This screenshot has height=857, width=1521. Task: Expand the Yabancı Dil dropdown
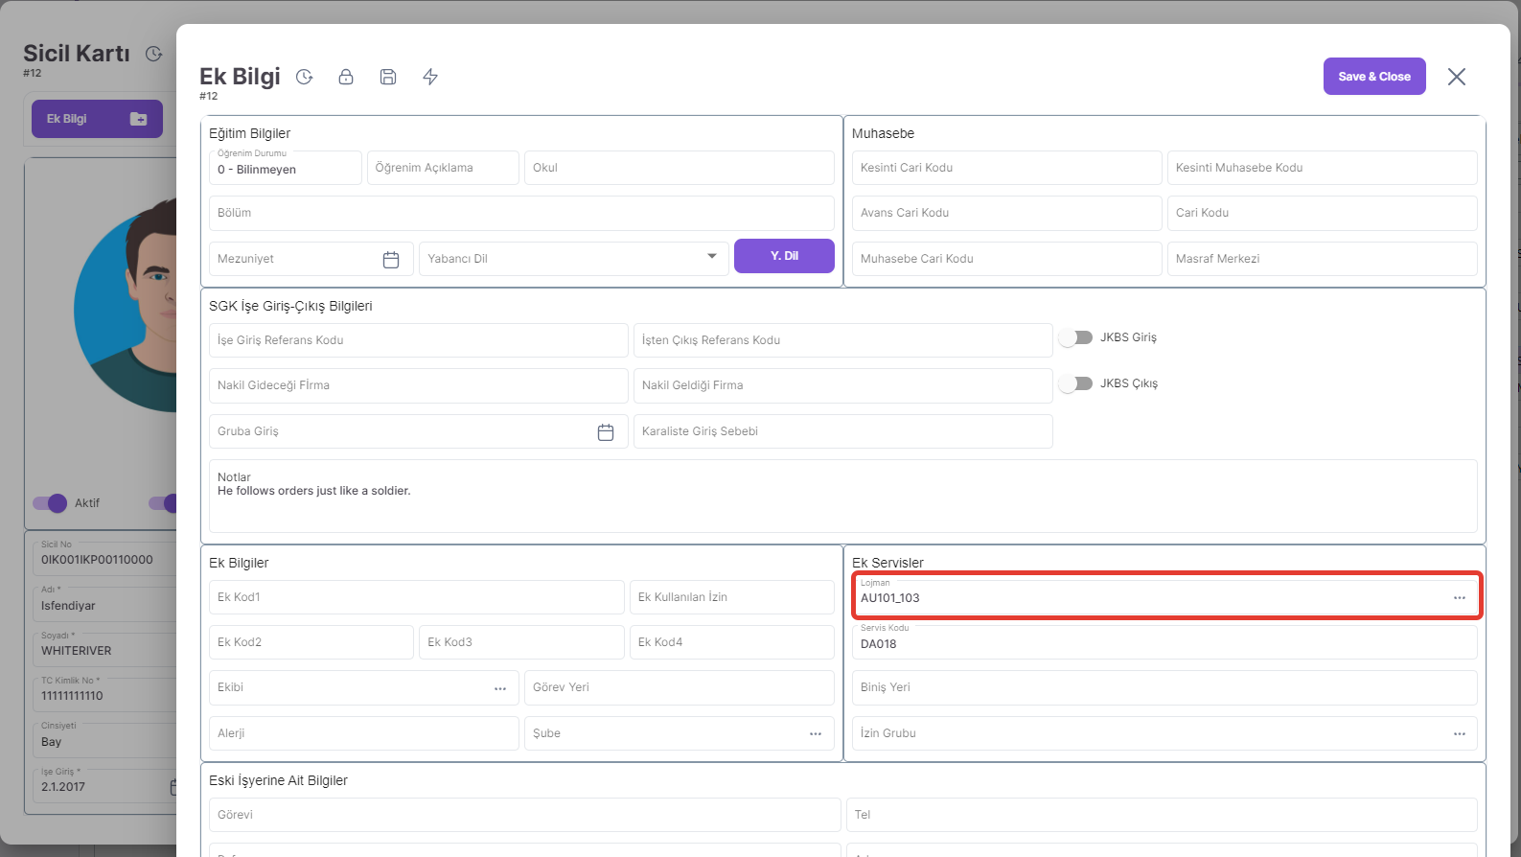(711, 257)
